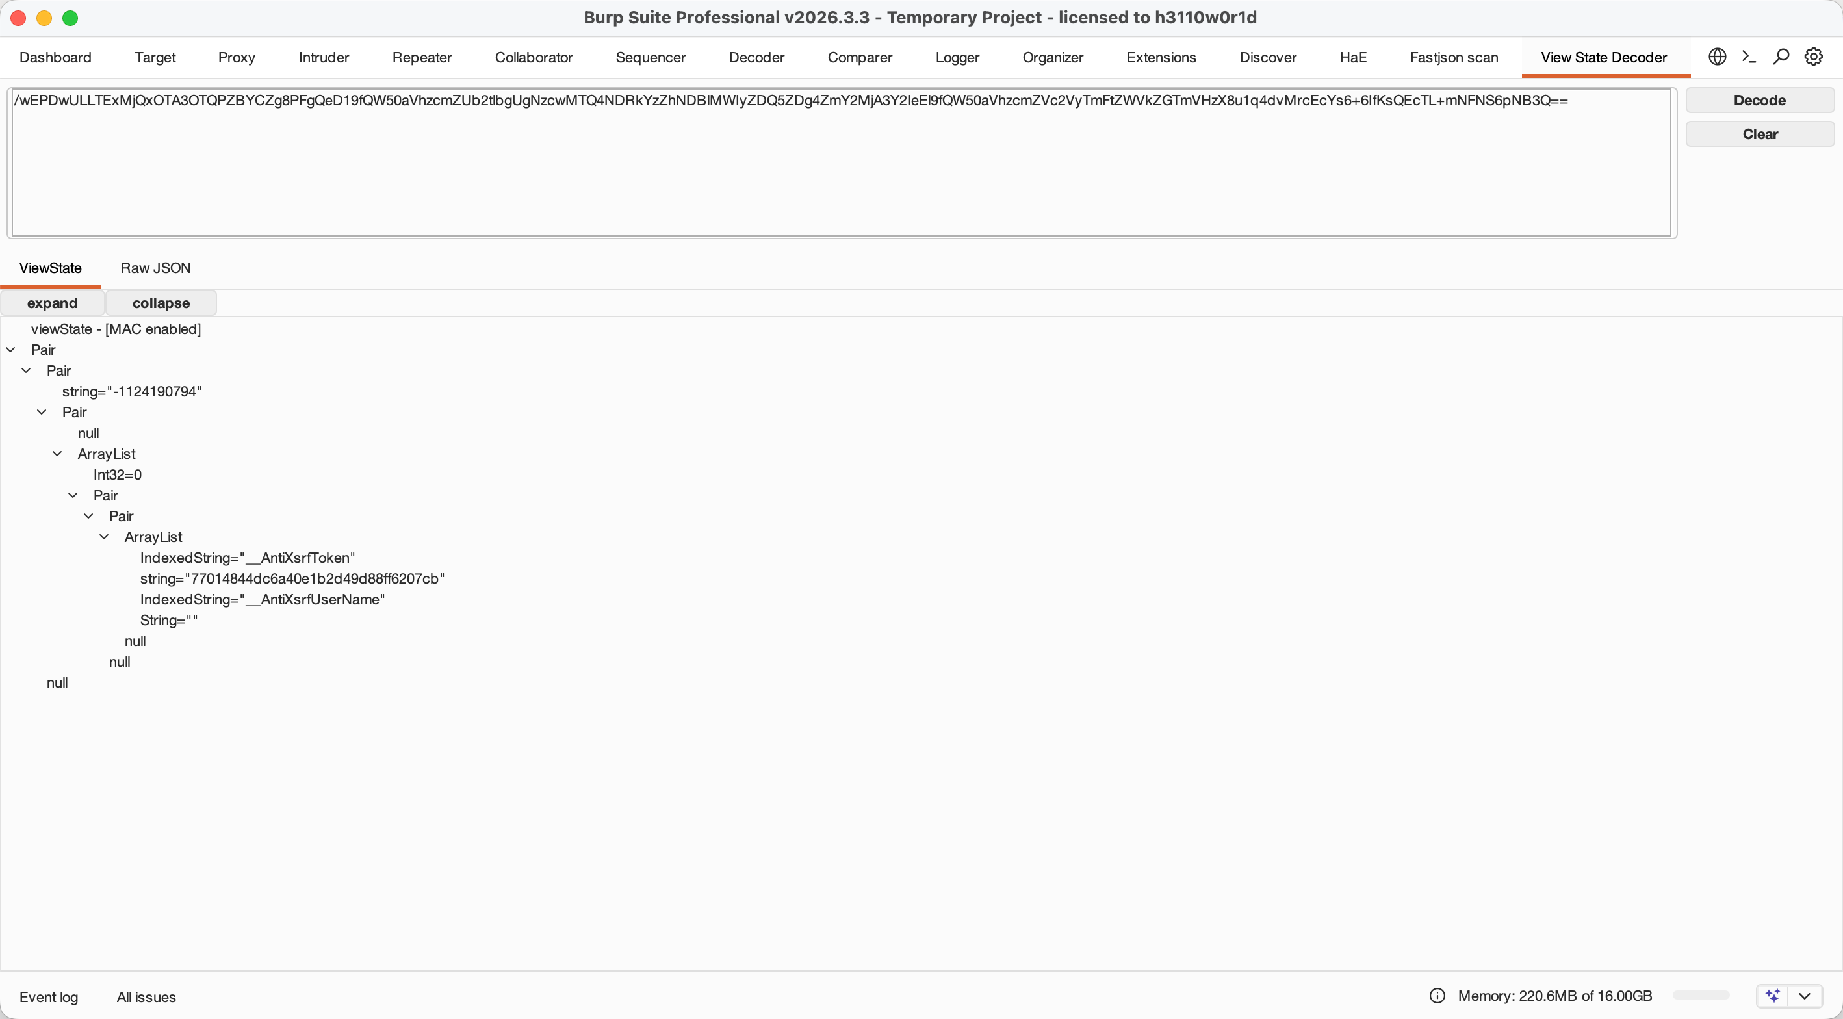Image resolution: width=1843 pixels, height=1019 pixels.
Task: Select the string="77014844dc6a40e1b2d49d88ff6207cb" row
Action: (x=292, y=578)
